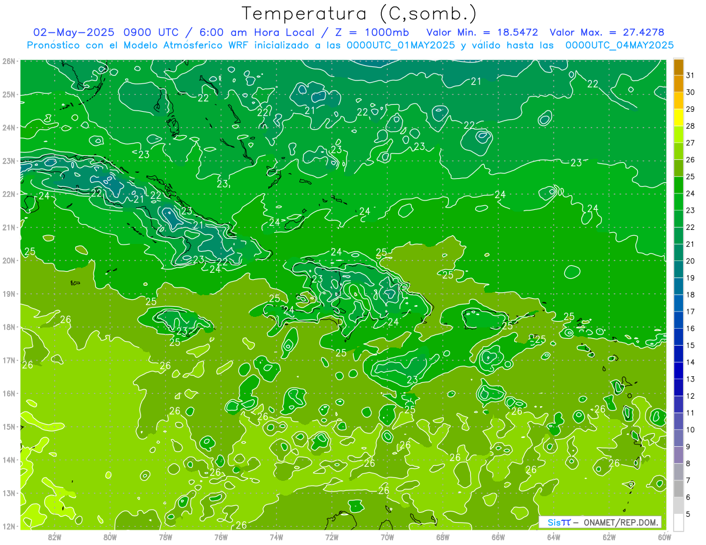Click the valid-until time '0000UTC_04MAY2025'
Viewport: 706px width, 545px height.
pyautogui.click(x=620, y=45)
